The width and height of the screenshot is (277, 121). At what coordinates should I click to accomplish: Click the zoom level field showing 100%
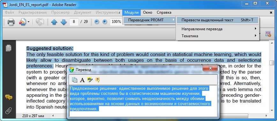click(x=116, y=22)
